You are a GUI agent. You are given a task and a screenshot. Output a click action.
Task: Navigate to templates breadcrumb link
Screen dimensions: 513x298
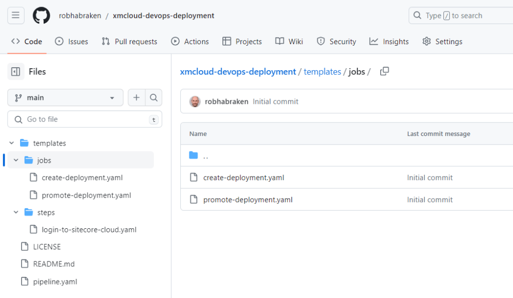click(x=322, y=72)
